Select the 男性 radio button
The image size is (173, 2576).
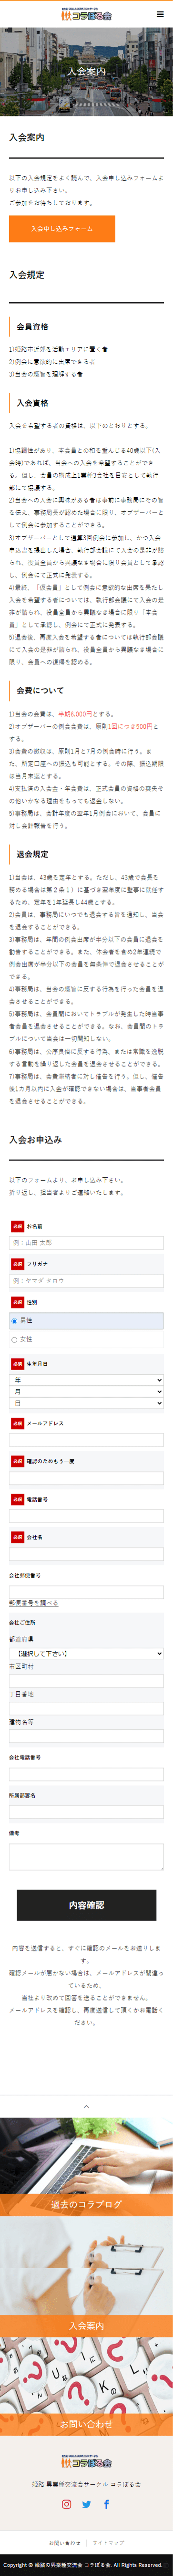click(x=14, y=1321)
